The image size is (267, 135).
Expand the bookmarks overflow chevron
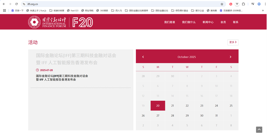pos(263,10)
